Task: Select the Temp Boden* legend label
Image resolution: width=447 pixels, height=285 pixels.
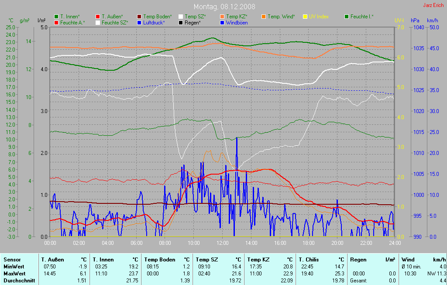Action: tap(157, 17)
